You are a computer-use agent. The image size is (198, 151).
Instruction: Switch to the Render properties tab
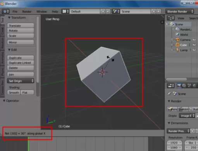click(179, 86)
